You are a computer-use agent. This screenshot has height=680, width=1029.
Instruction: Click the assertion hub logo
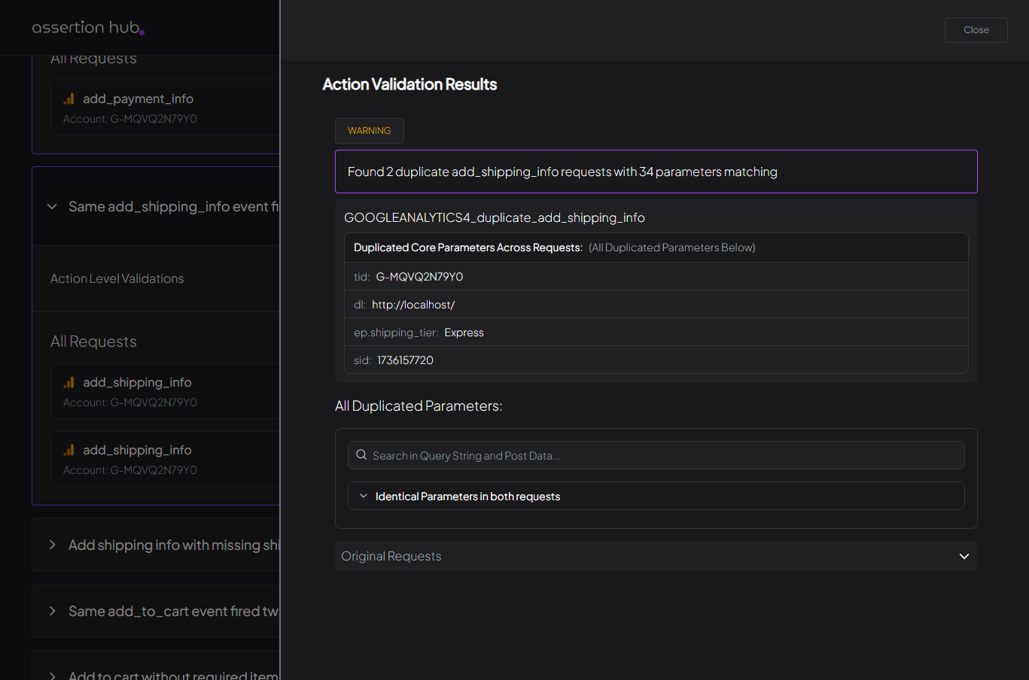click(88, 28)
